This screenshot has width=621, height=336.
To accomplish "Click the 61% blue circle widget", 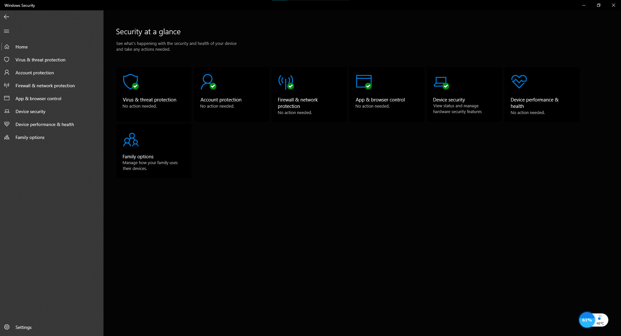I will click(x=587, y=320).
